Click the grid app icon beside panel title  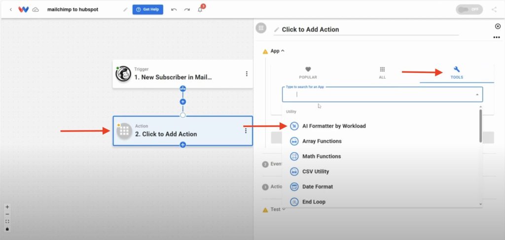[261, 28]
